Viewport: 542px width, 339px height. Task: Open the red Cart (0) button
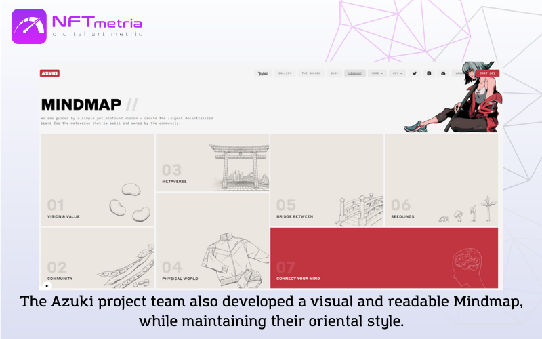point(487,73)
